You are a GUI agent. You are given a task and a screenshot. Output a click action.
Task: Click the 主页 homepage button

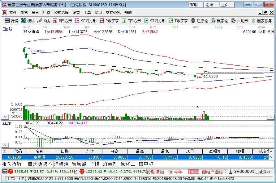[x=227, y=5]
